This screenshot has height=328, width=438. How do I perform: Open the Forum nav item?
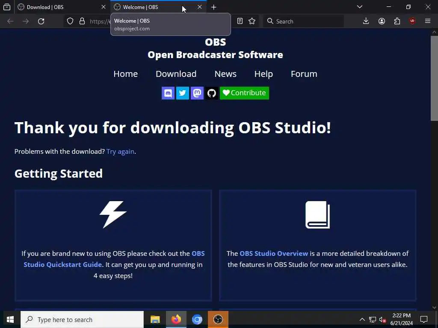click(x=304, y=74)
